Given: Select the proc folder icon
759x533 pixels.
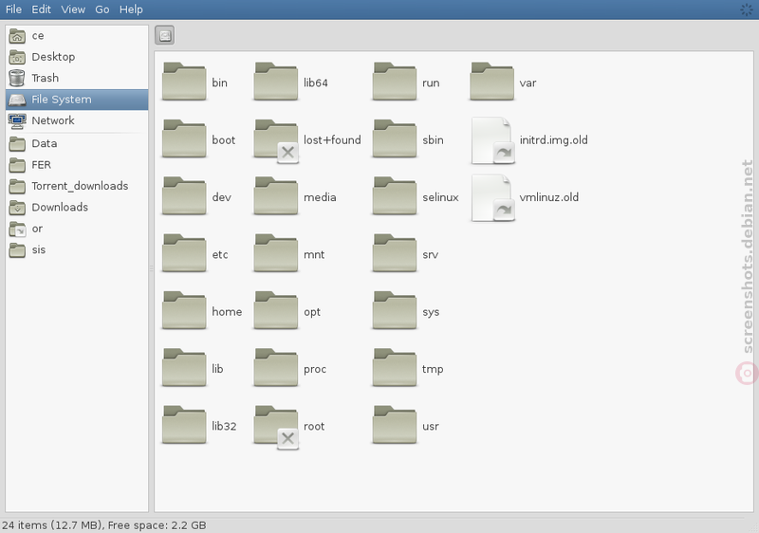Looking at the screenshot, I should coord(276,368).
